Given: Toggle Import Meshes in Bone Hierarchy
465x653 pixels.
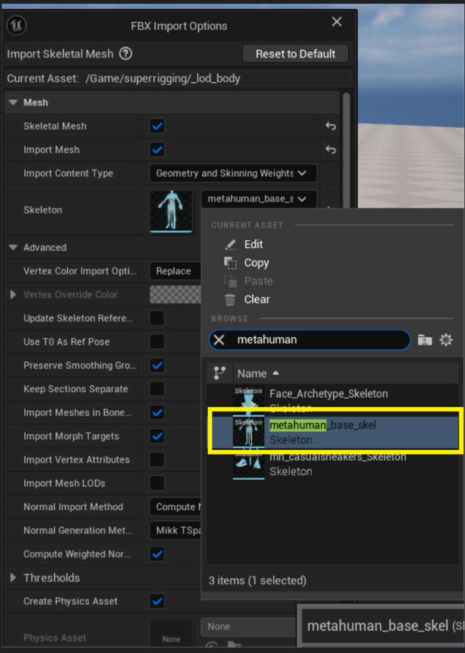Looking at the screenshot, I should tap(157, 412).
